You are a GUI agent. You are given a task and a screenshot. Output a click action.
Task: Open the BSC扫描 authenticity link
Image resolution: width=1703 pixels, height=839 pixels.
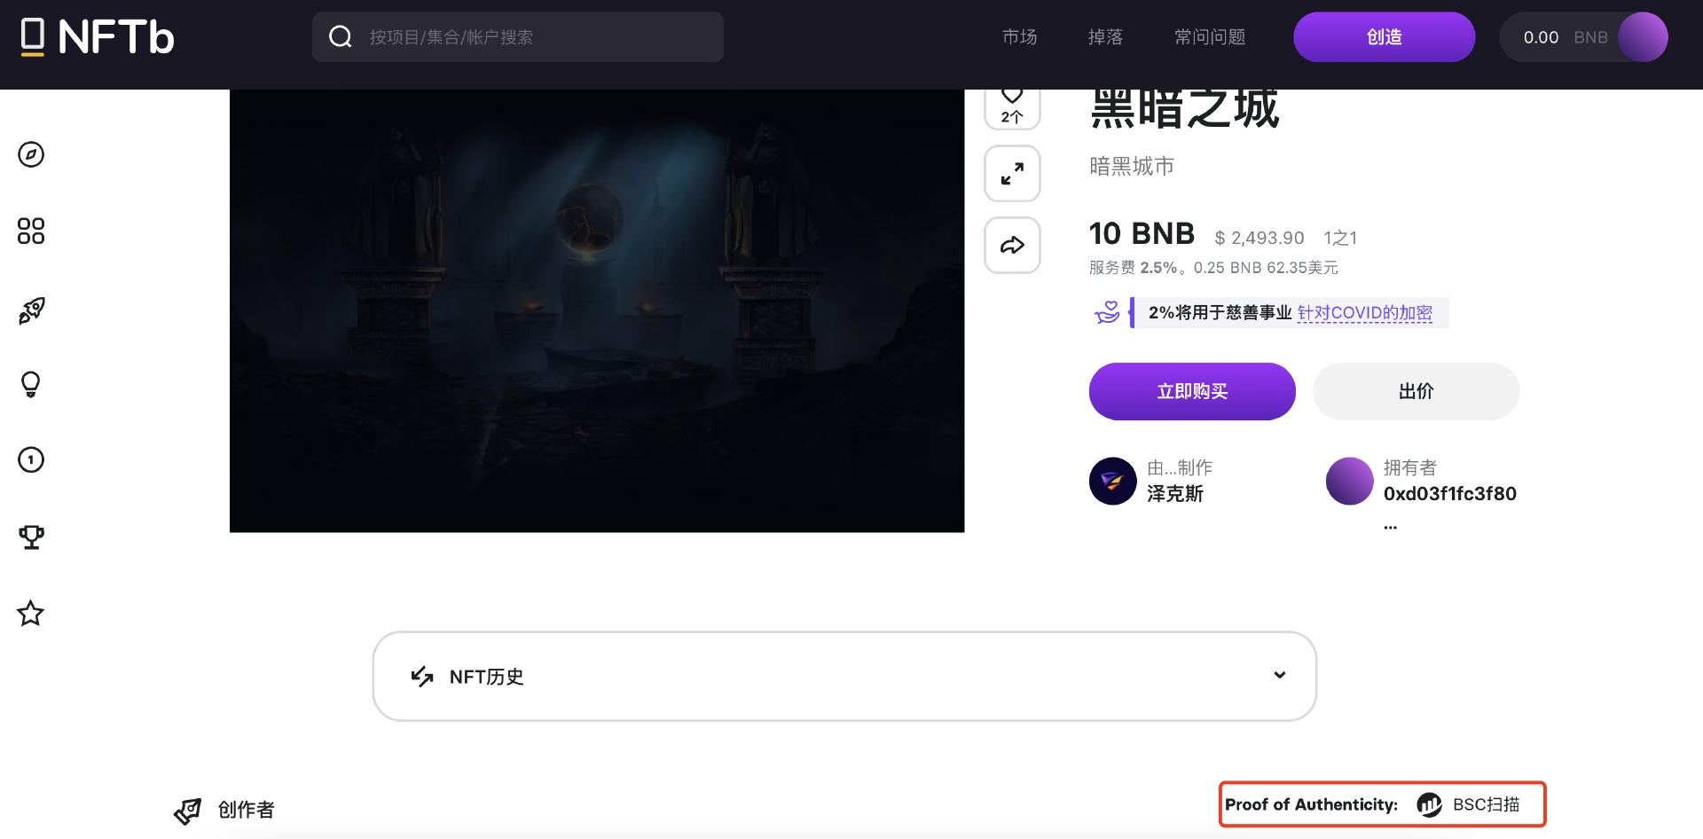[1486, 804]
